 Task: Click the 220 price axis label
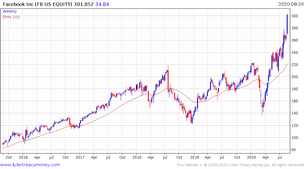(x=295, y=65)
